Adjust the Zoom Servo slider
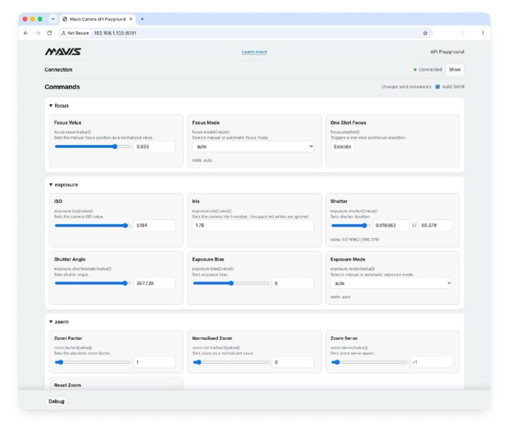This screenshot has height=434, width=509. (x=369, y=362)
